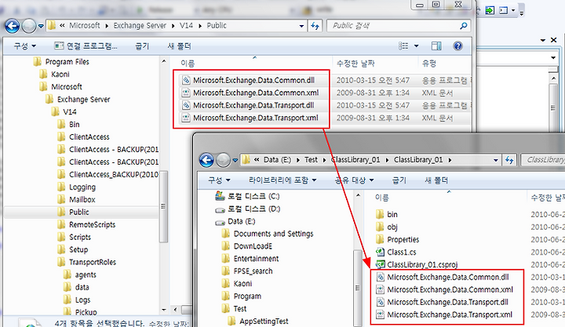Sort by 수정한 날짜 column in Public window
The height and width of the screenshot is (327, 565).
(x=355, y=64)
